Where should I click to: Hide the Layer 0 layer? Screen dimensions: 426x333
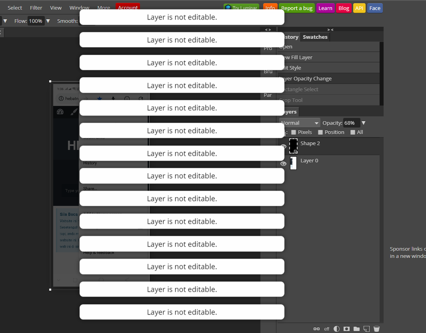click(x=284, y=164)
